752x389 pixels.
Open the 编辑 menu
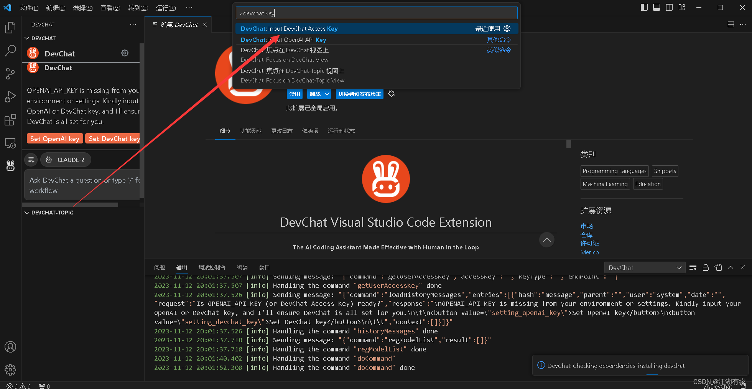(x=56, y=8)
